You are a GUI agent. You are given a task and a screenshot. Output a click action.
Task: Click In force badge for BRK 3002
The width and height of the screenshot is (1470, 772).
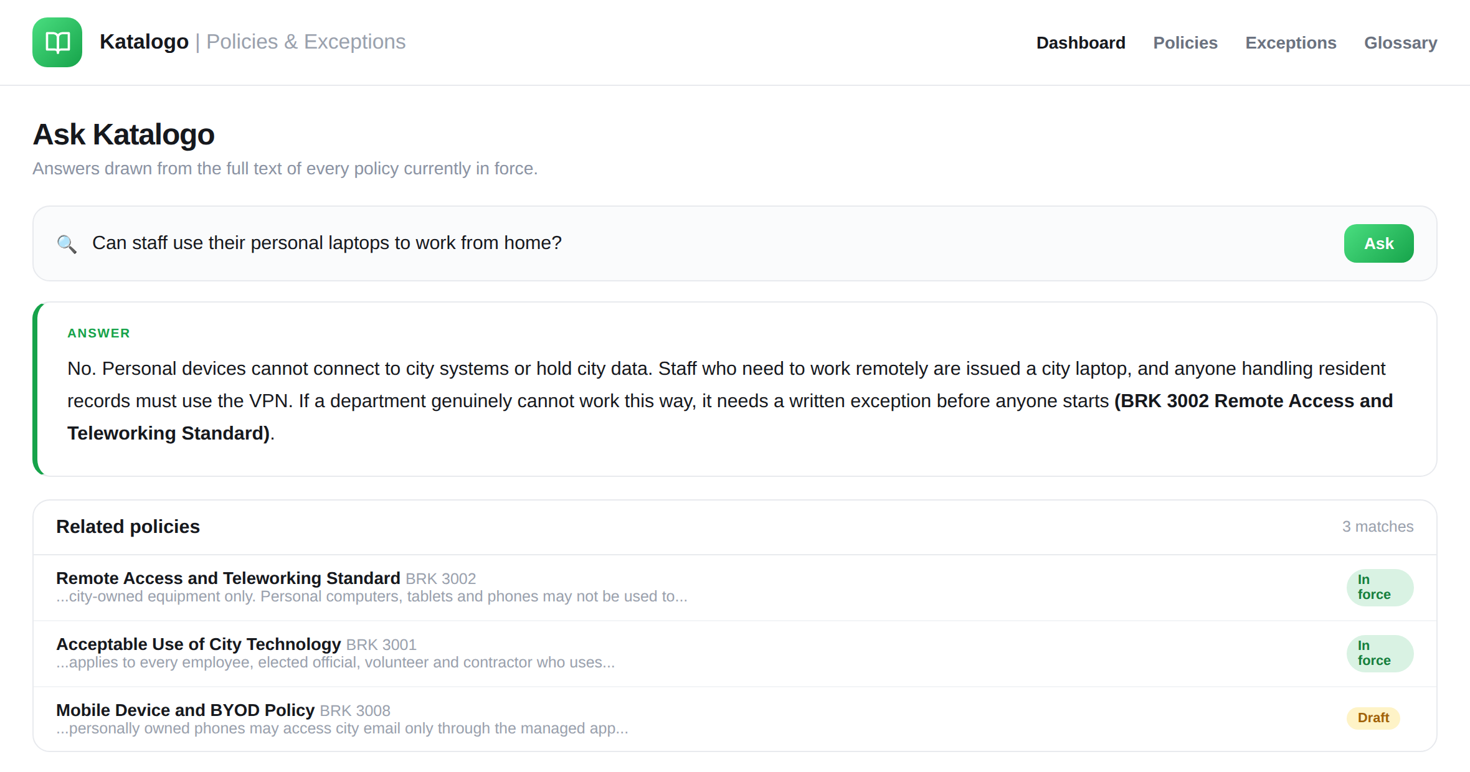pos(1380,587)
